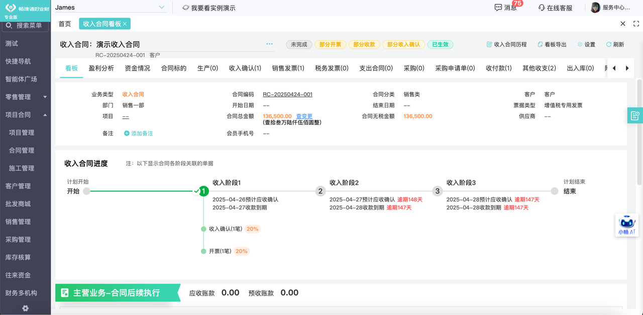This screenshot has height=315, width=643.
Task: Click the 结束 end node
Action: 555,191
